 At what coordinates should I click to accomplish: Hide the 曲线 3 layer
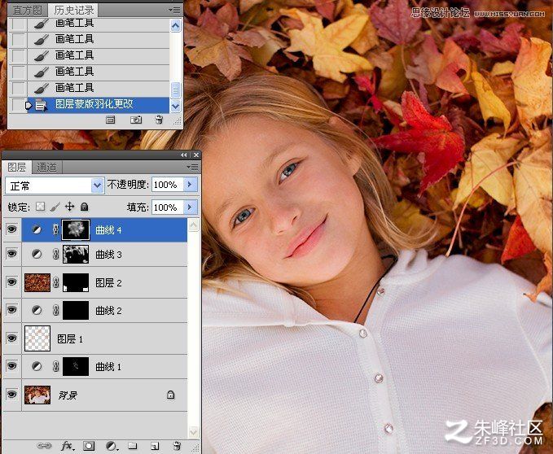12,254
